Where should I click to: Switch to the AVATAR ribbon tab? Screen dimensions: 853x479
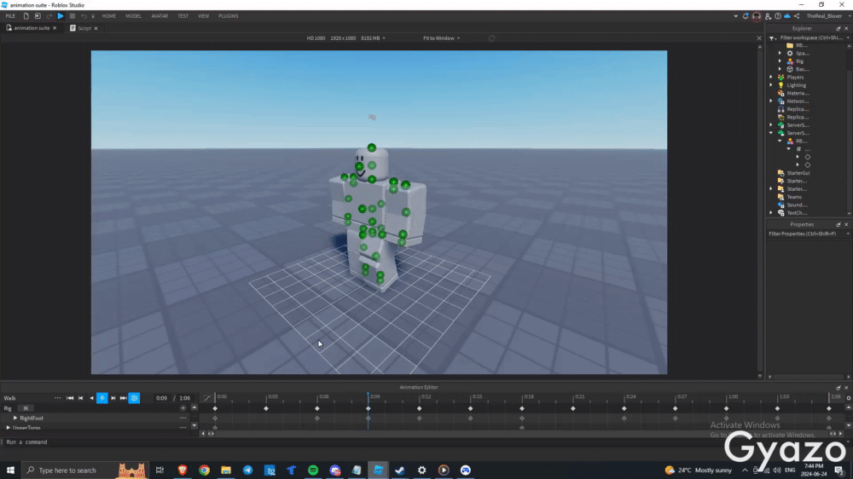(x=160, y=15)
